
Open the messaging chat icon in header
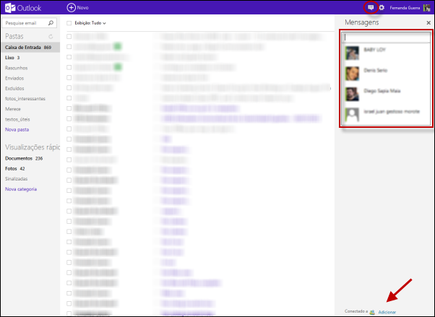tap(371, 7)
